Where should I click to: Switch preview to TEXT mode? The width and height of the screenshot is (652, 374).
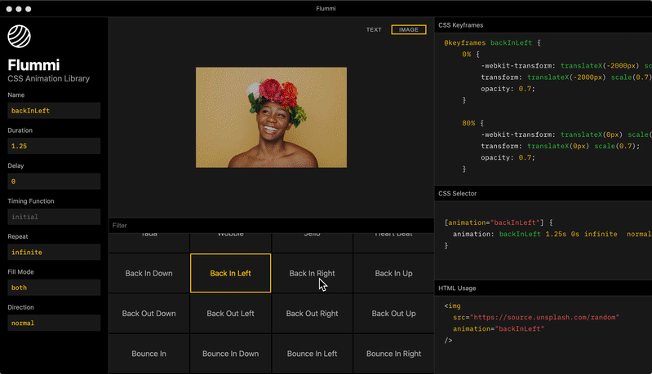[374, 30]
